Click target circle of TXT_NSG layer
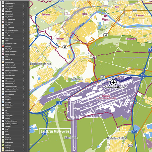 click(x=24, y=35)
